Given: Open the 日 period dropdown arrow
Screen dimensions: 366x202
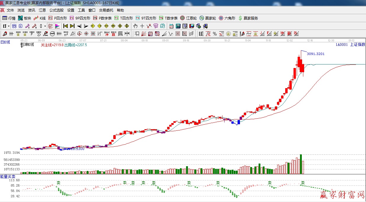Looking at the screenshot, I should coord(9,26).
